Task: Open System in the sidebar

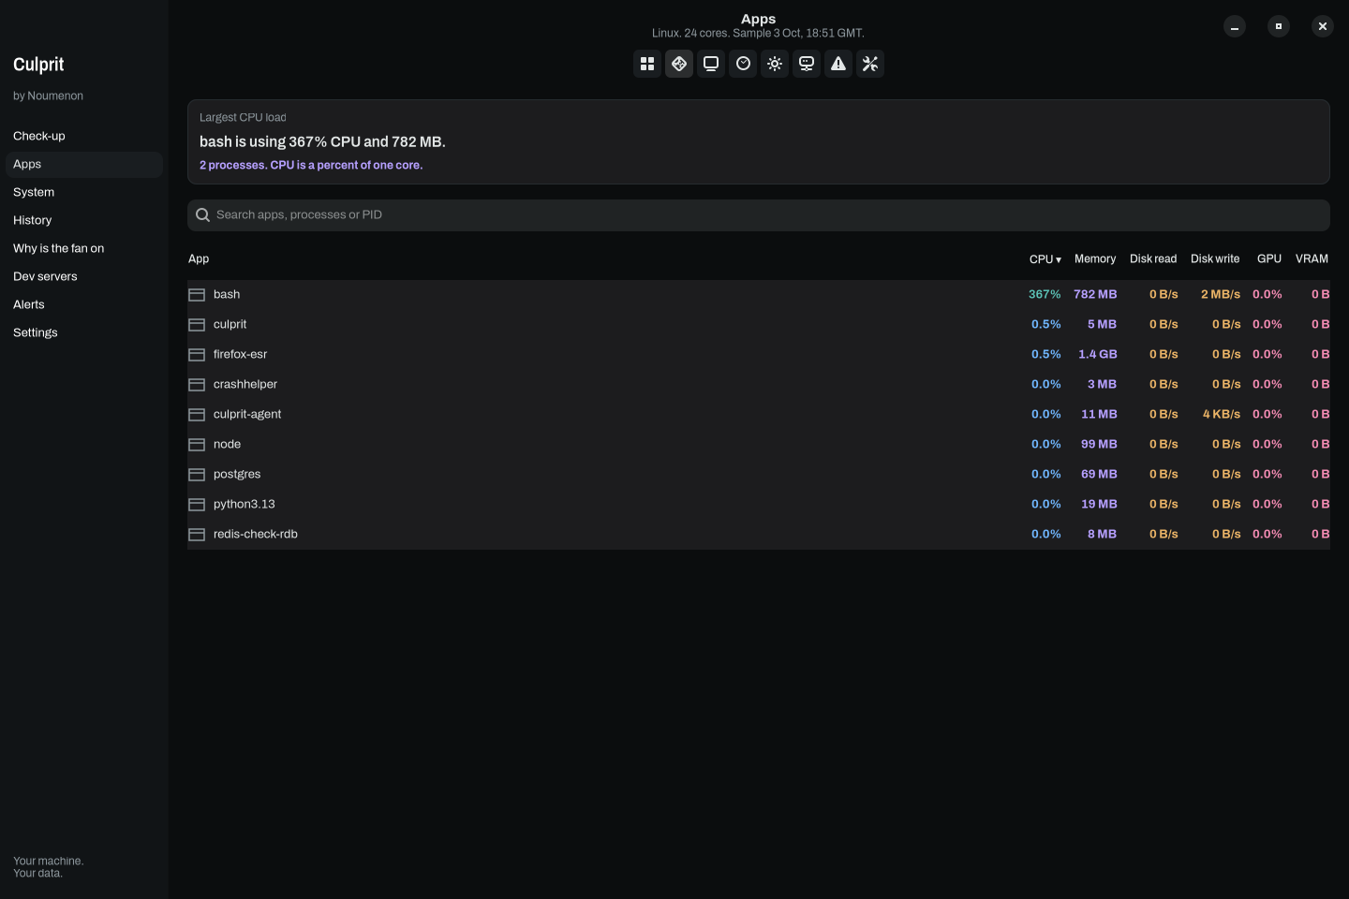Action: (84, 192)
